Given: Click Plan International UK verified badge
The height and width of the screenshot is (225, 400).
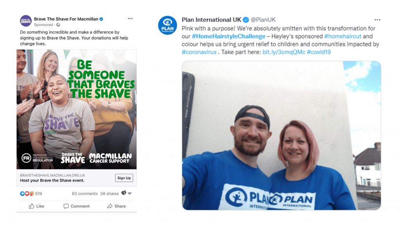Looking at the screenshot, I should (246, 20).
